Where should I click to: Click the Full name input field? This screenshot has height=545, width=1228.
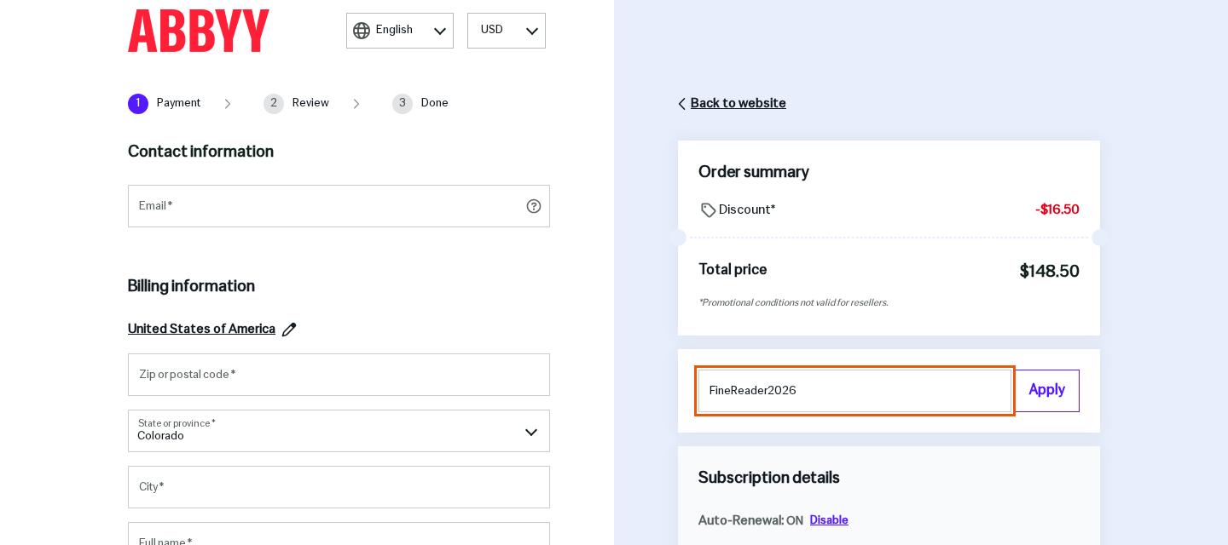point(339,534)
